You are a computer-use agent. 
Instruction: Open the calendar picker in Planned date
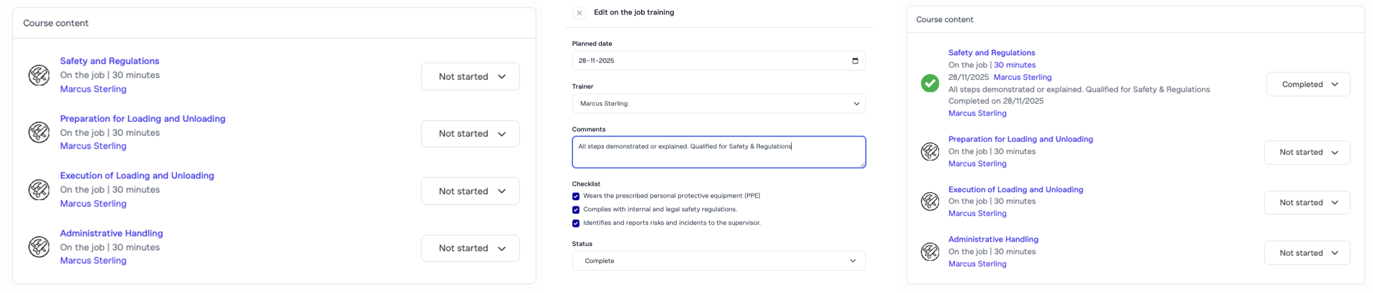[855, 61]
